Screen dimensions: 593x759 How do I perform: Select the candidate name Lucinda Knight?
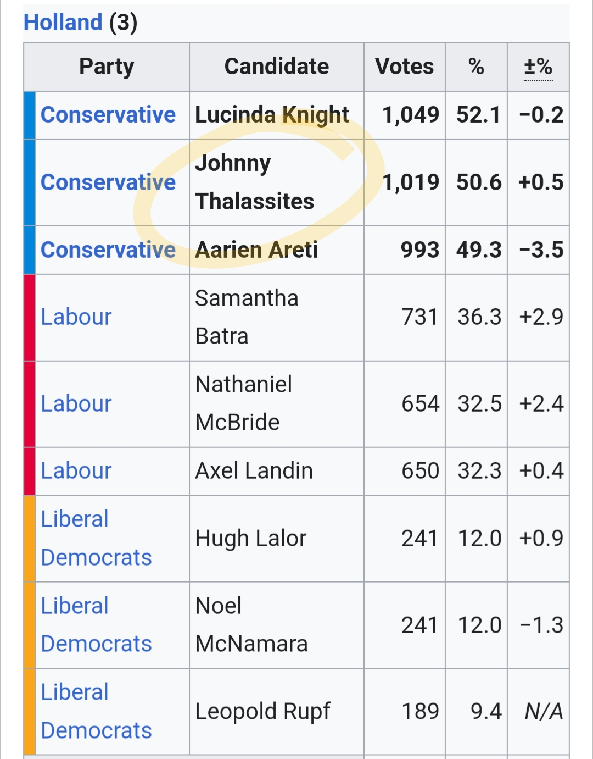click(272, 115)
